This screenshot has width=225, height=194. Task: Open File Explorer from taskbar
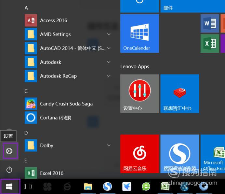click(x=88, y=187)
